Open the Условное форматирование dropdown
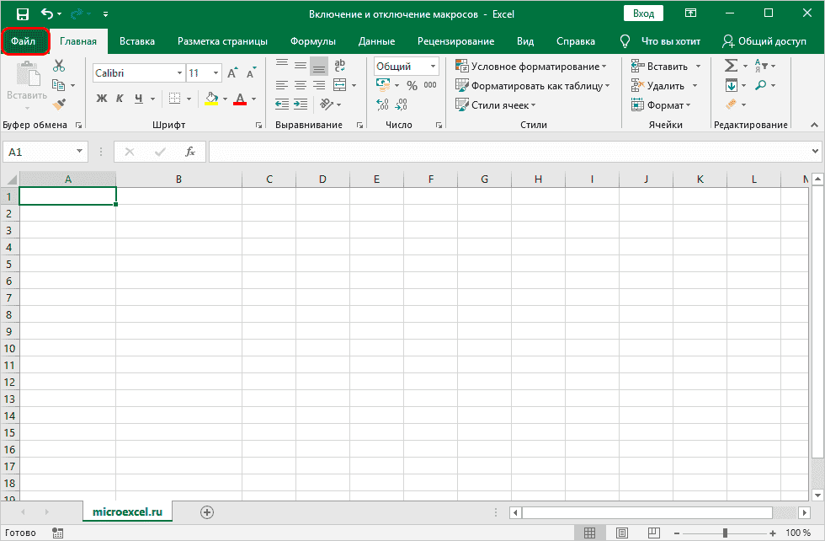825x541 pixels. (530, 67)
